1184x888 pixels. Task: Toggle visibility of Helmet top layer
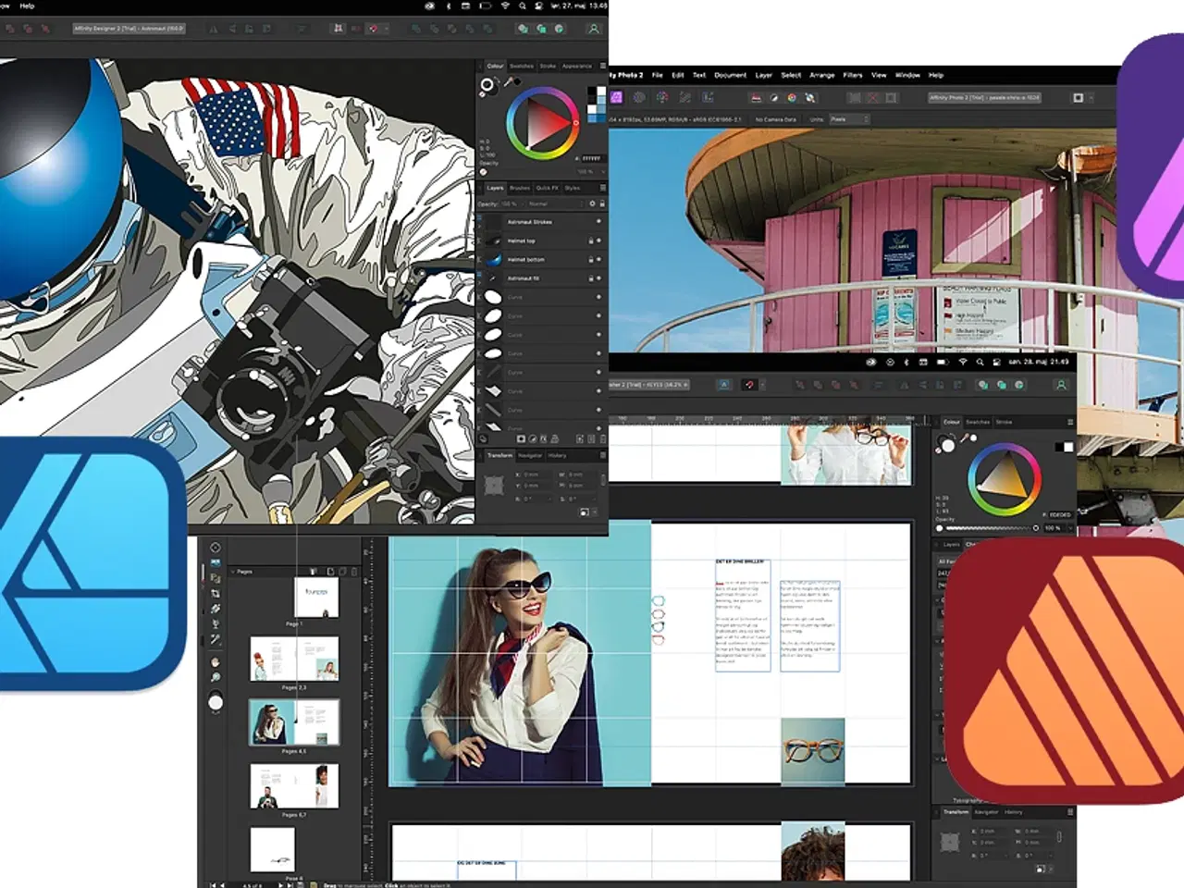coord(598,240)
